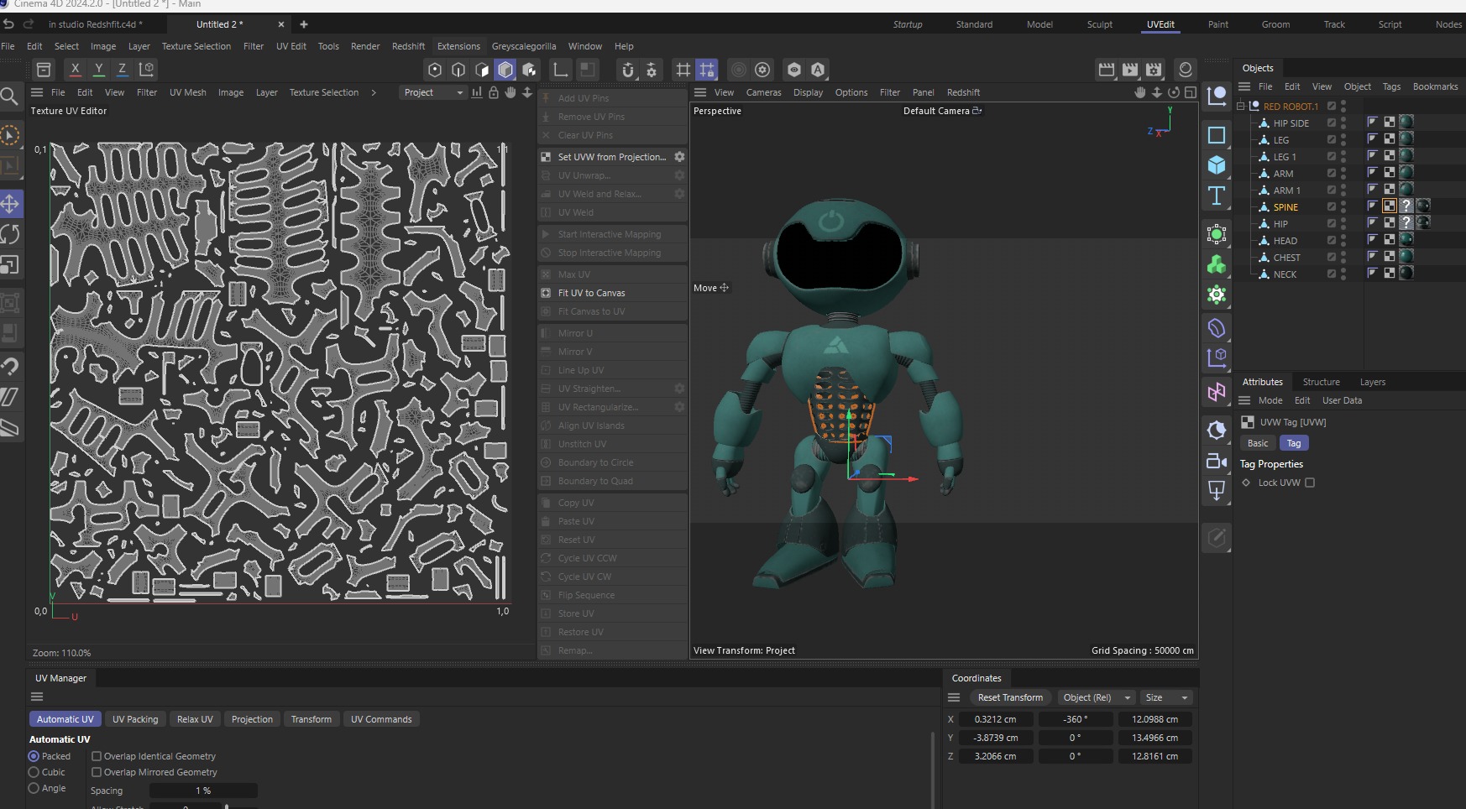Open the Object (Rel) coordinates dropdown
Image resolution: width=1466 pixels, height=809 pixels.
(x=1096, y=697)
